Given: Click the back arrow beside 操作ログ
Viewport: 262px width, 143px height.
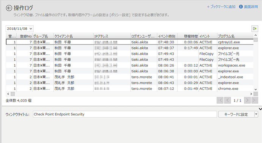Looking at the screenshot, I should point(9,8).
